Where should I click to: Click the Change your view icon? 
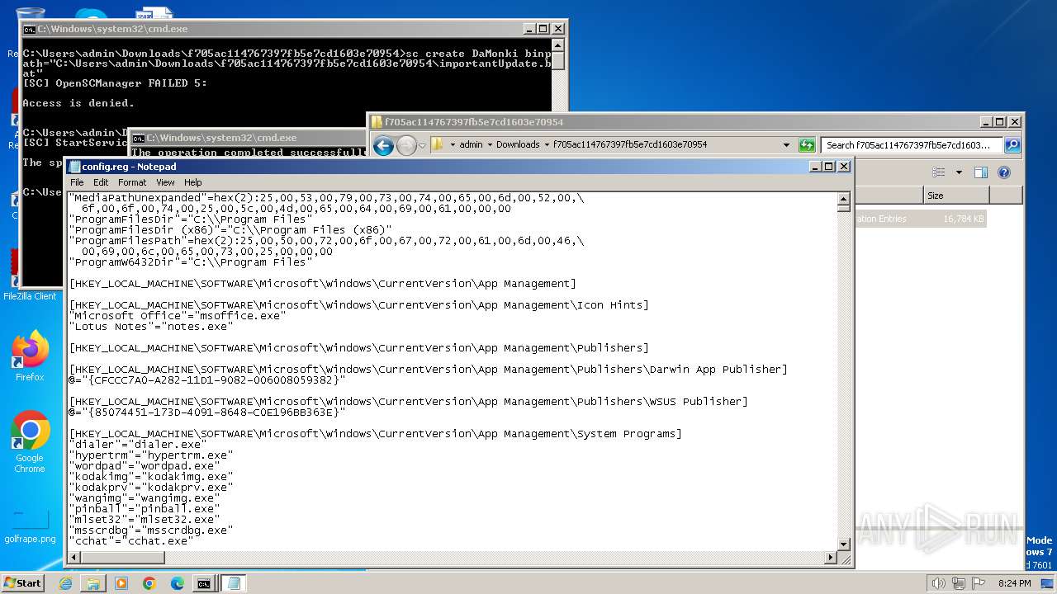pos(938,172)
